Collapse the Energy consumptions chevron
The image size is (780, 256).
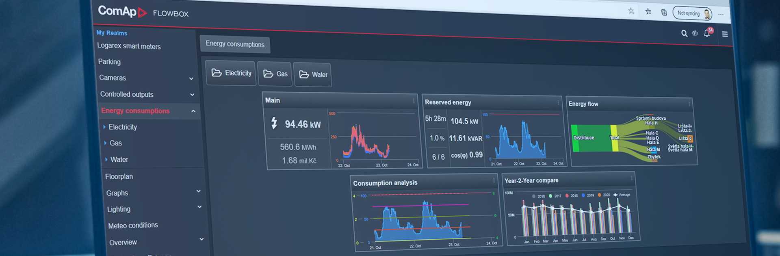(x=193, y=111)
